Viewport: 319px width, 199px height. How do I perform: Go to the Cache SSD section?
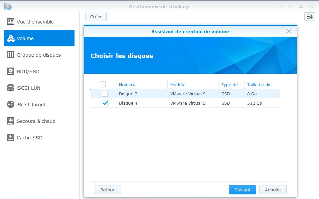pos(39,137)
